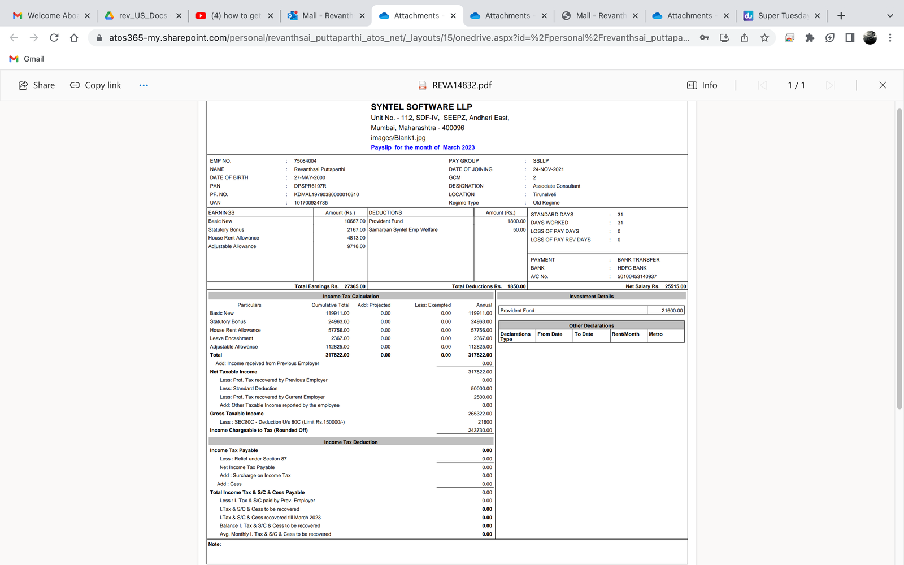904x565 pixels.
Task: Click the install/download icon in address bar
Action: pos(724,38)
